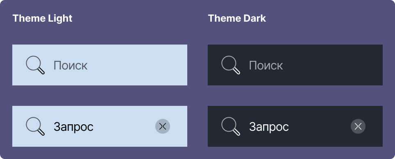This screenshot has height=159, width=395.
Task: Select the dark theme field containing Запрос
Action: (295, 126)
